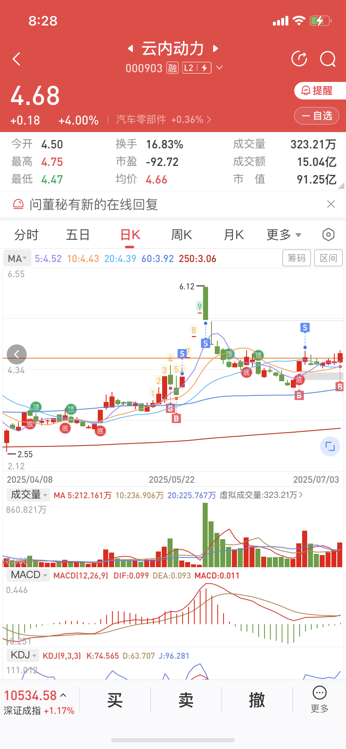Image resolution: width=346 pixels, height=749 pixels.
Task: Tap the refresh icon in header
Action: click(x=299, y=59)
